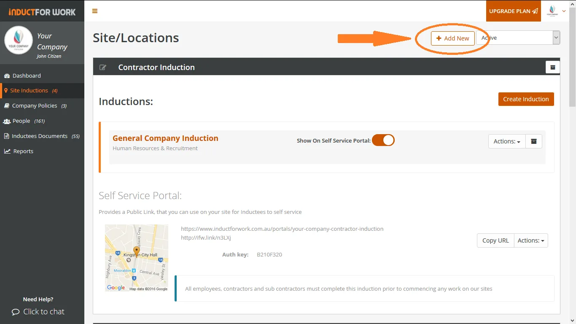This screenshot has width=576, height=324.
Task: Click Human Resources & Recruitment subtitle
Action: click(x=155, y=148)
